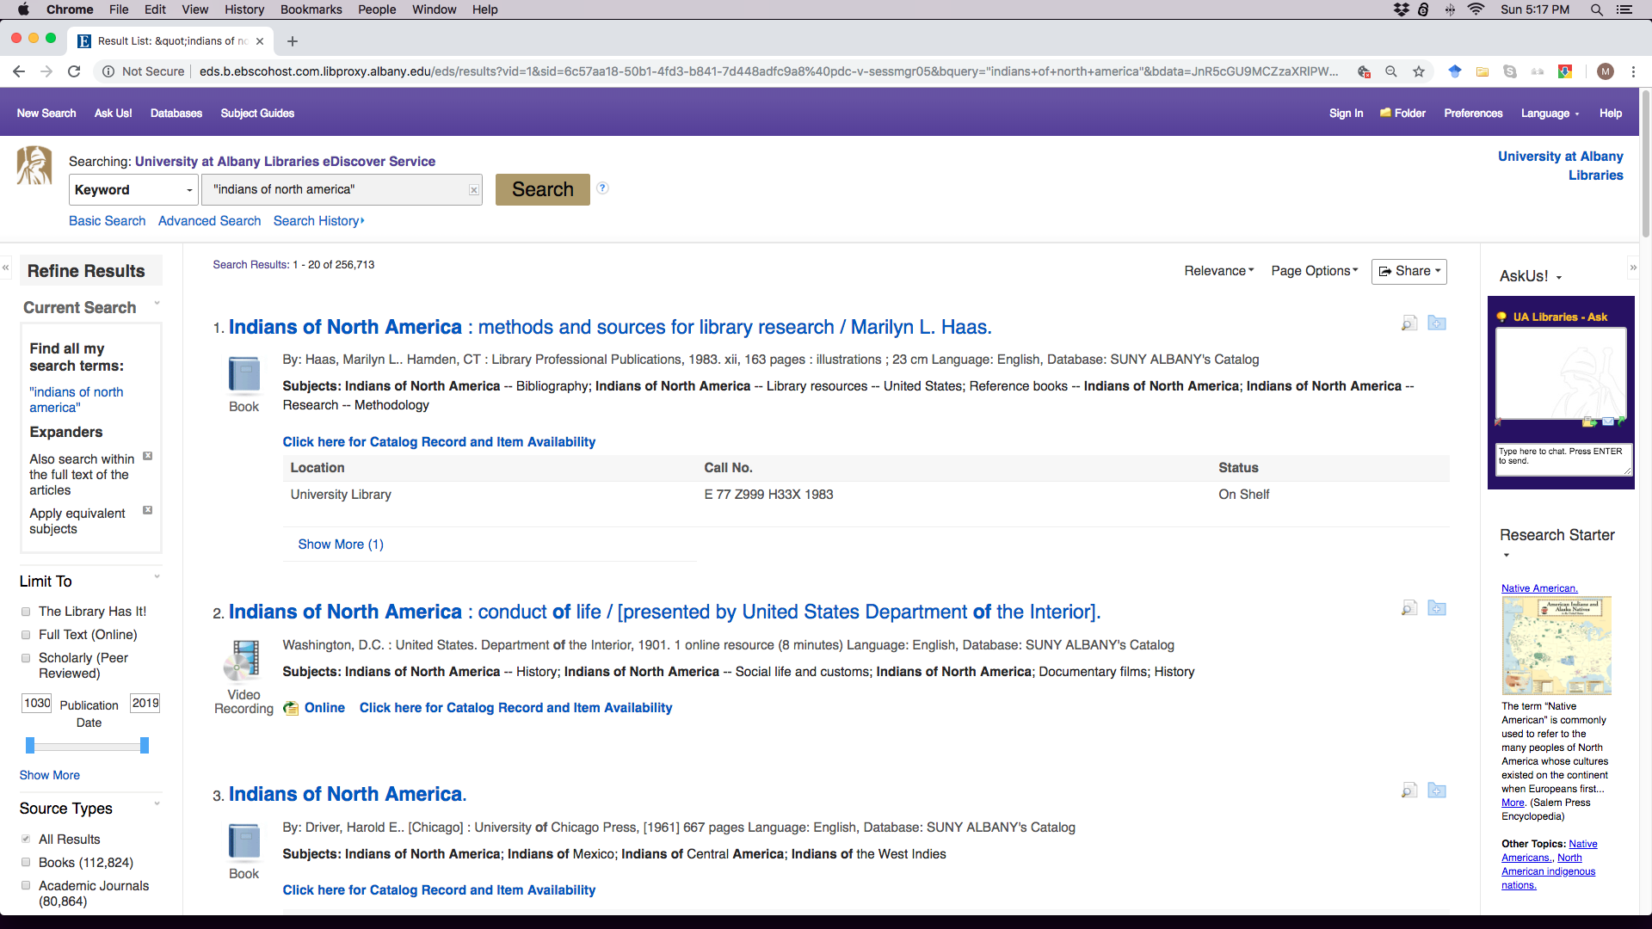The image size is (1652, 929).
Task: Remove full text expander from current search
Action: (x=148, y=457)
